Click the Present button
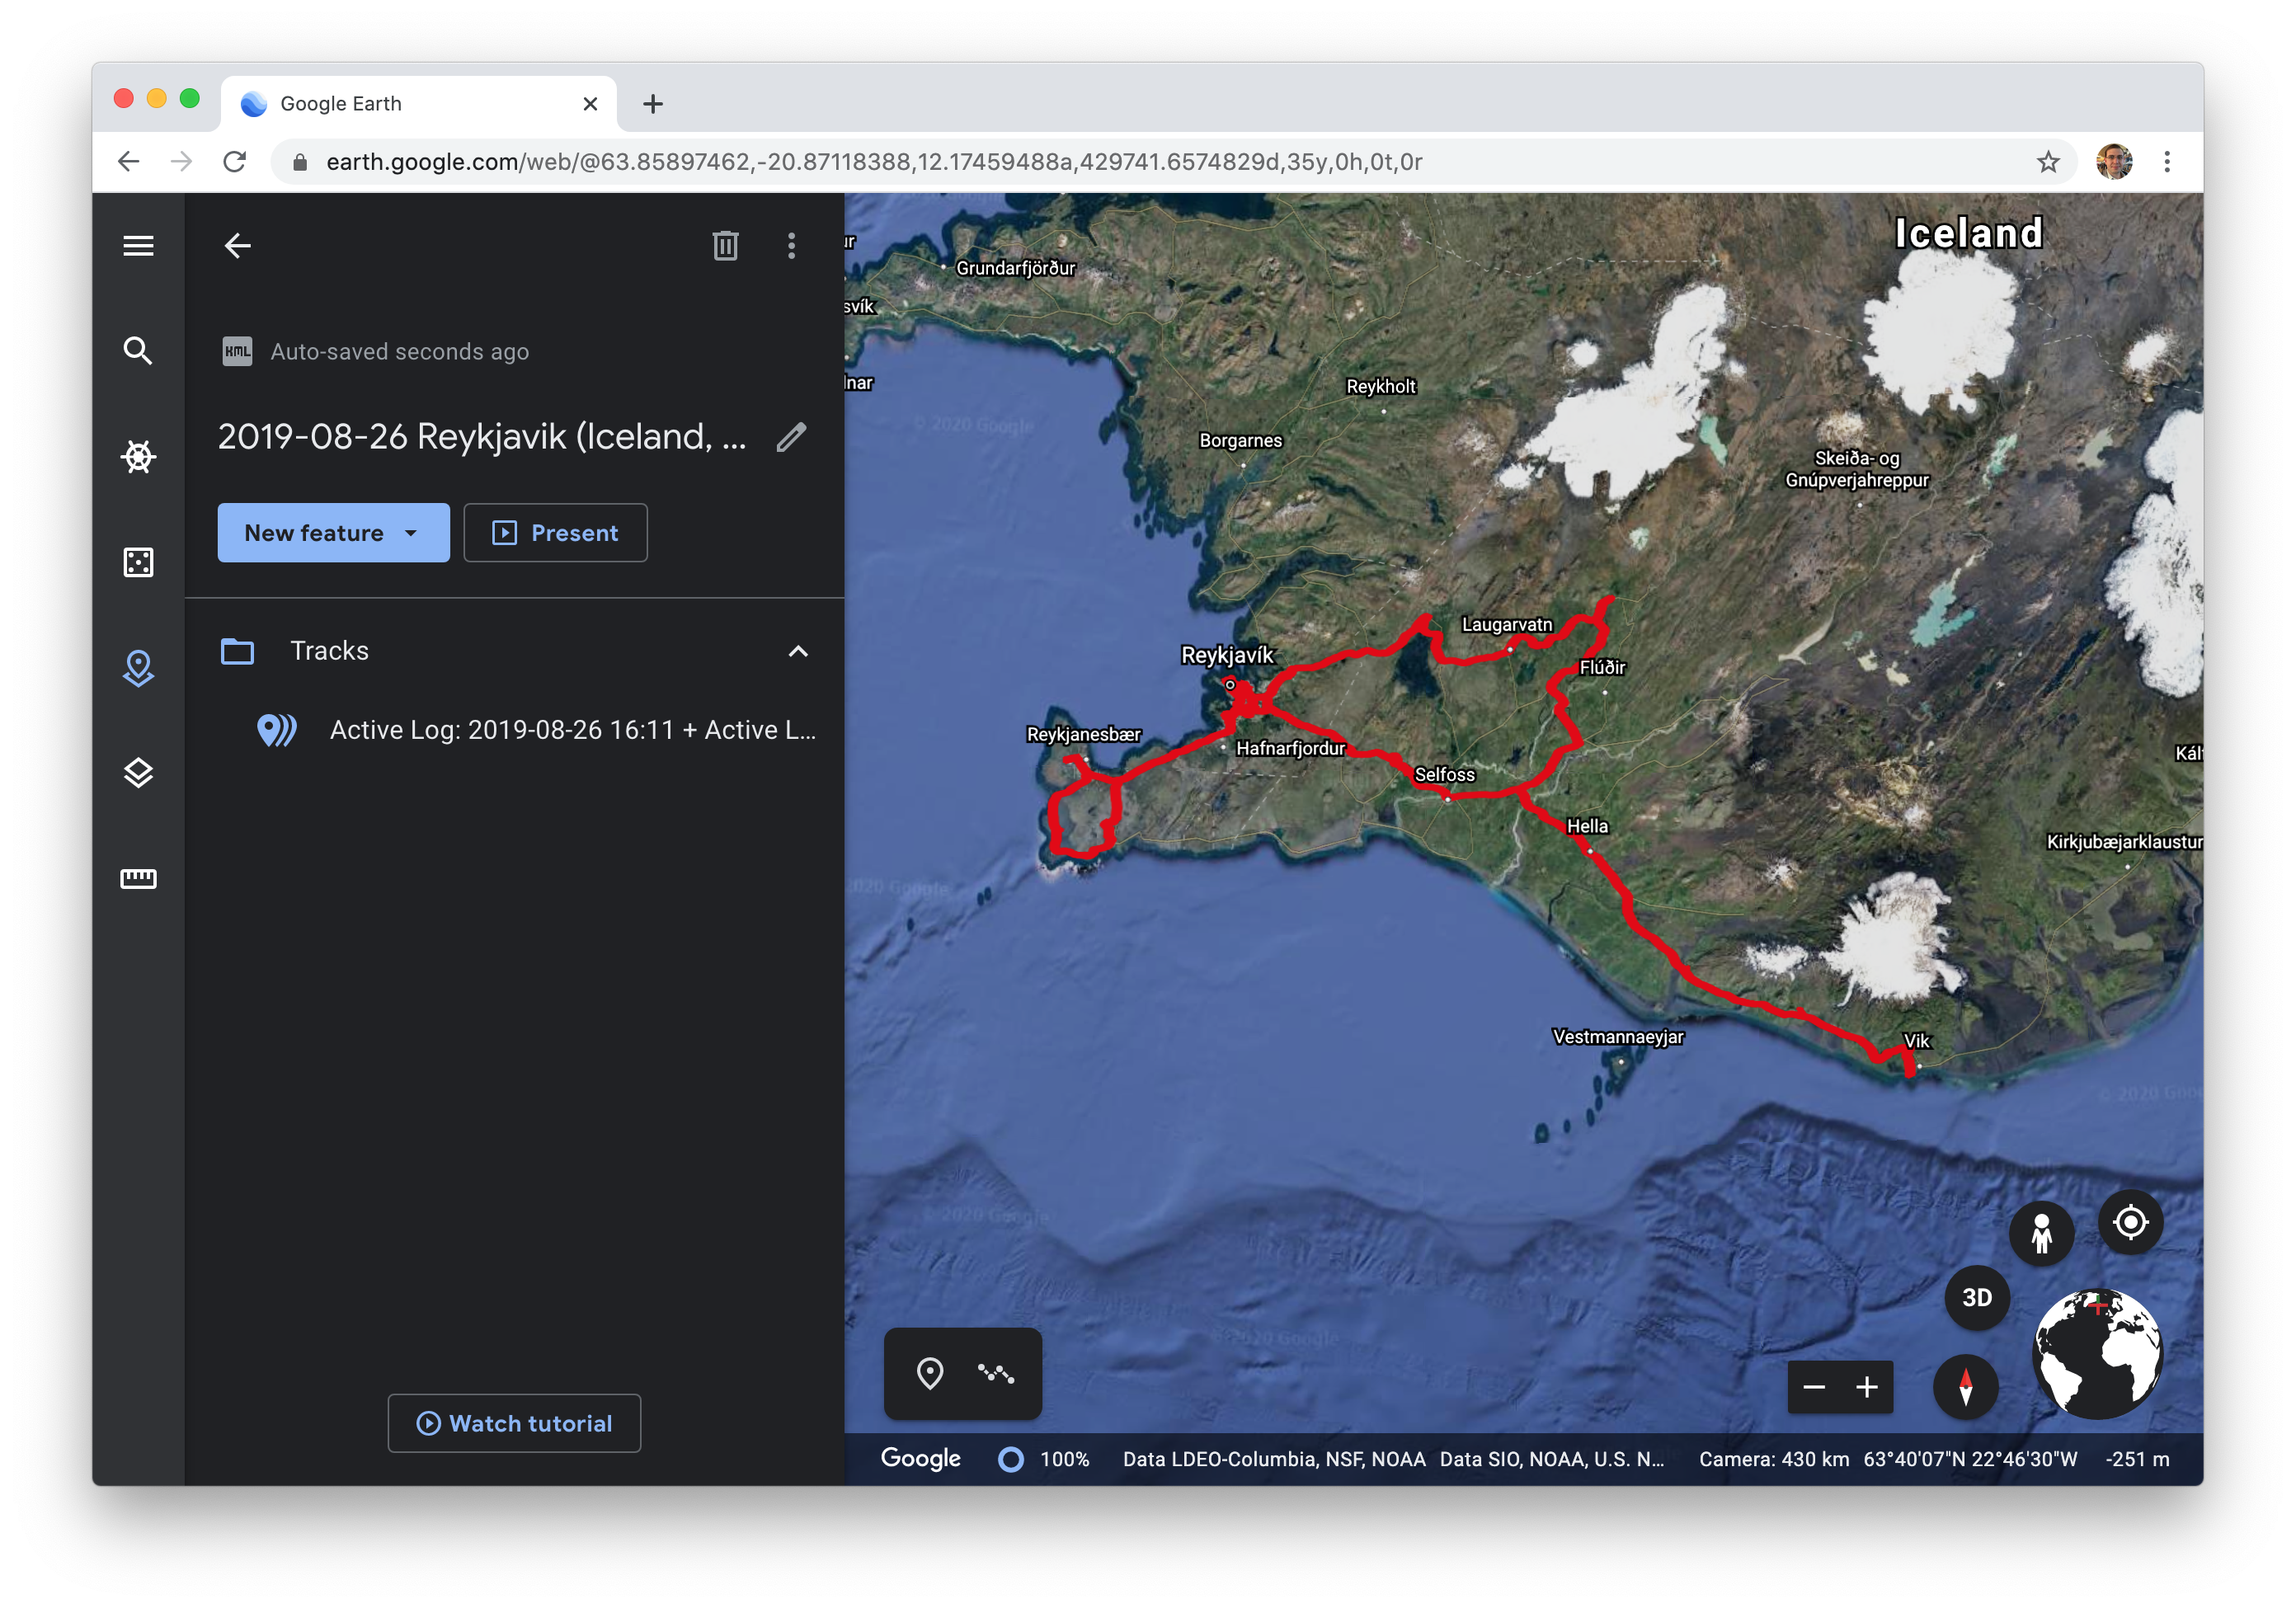Screen dimensions: 2296x1608 (555, 533)
